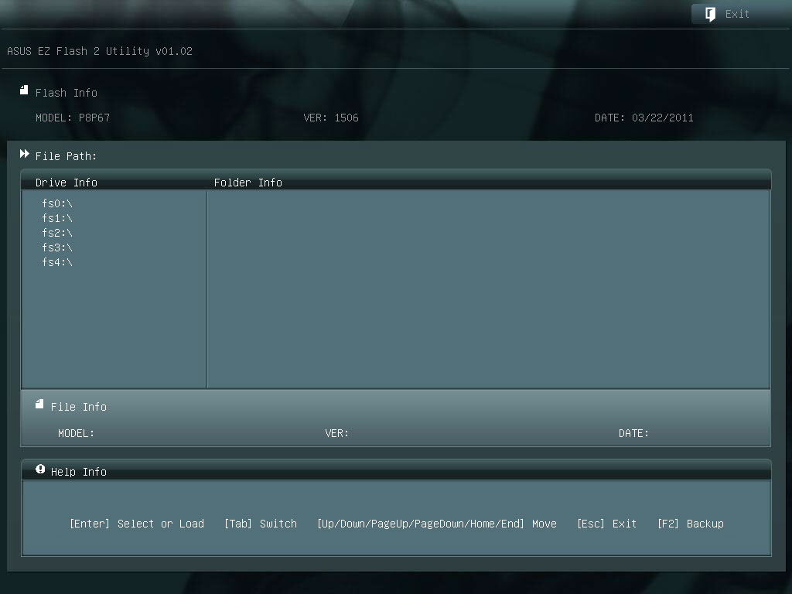
Task: Click [Enter] Select or Load hint
Action: [137, 524]
